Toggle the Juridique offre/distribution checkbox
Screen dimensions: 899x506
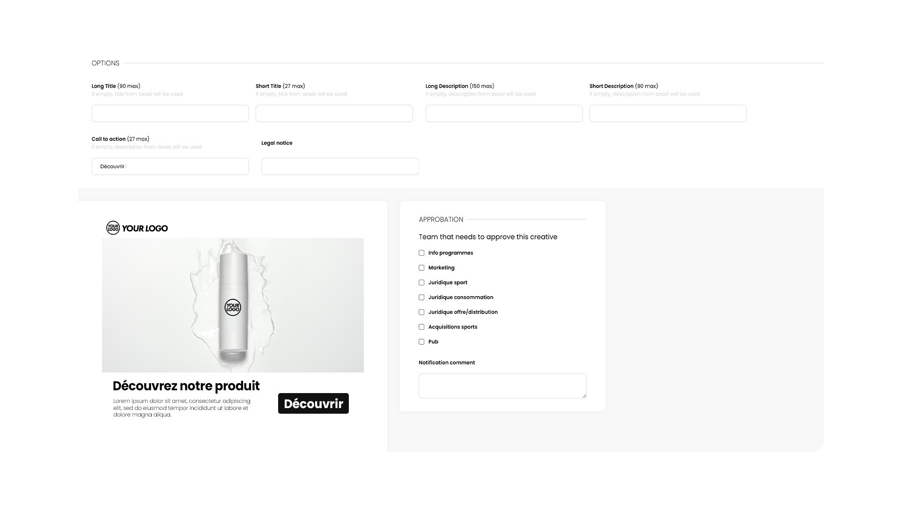421,312
